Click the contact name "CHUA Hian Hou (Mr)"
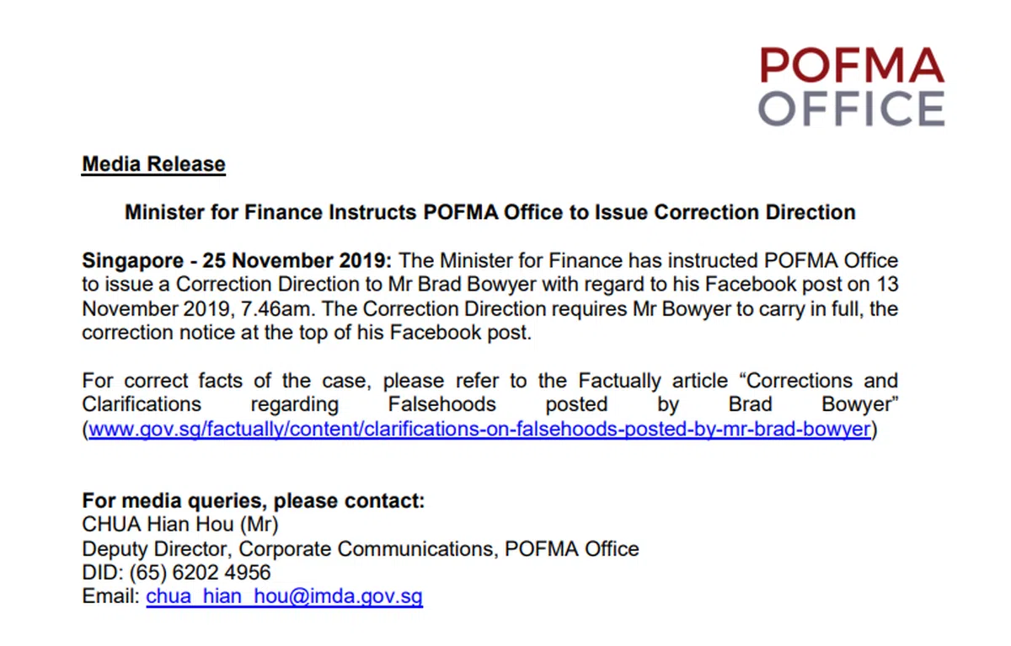 (180, 525)
